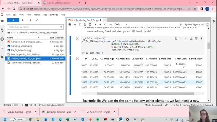
Task: Open the Tabs menu
Action: 45,15
